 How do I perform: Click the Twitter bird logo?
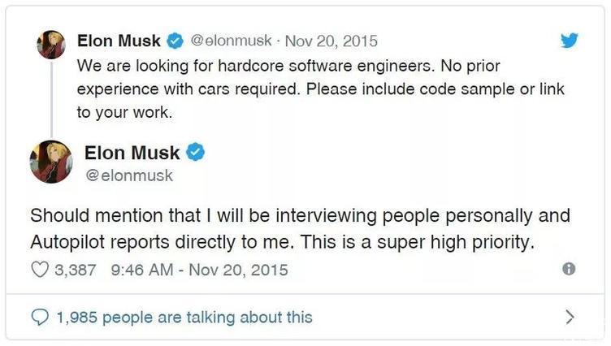click(x=569, y=41)
